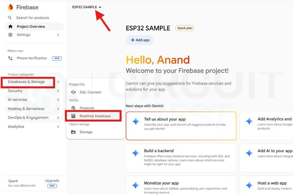The height and width of the screenshot is (195, 293).
Task: Click the Realtime Database icon
Action: [x=73, y=116]
